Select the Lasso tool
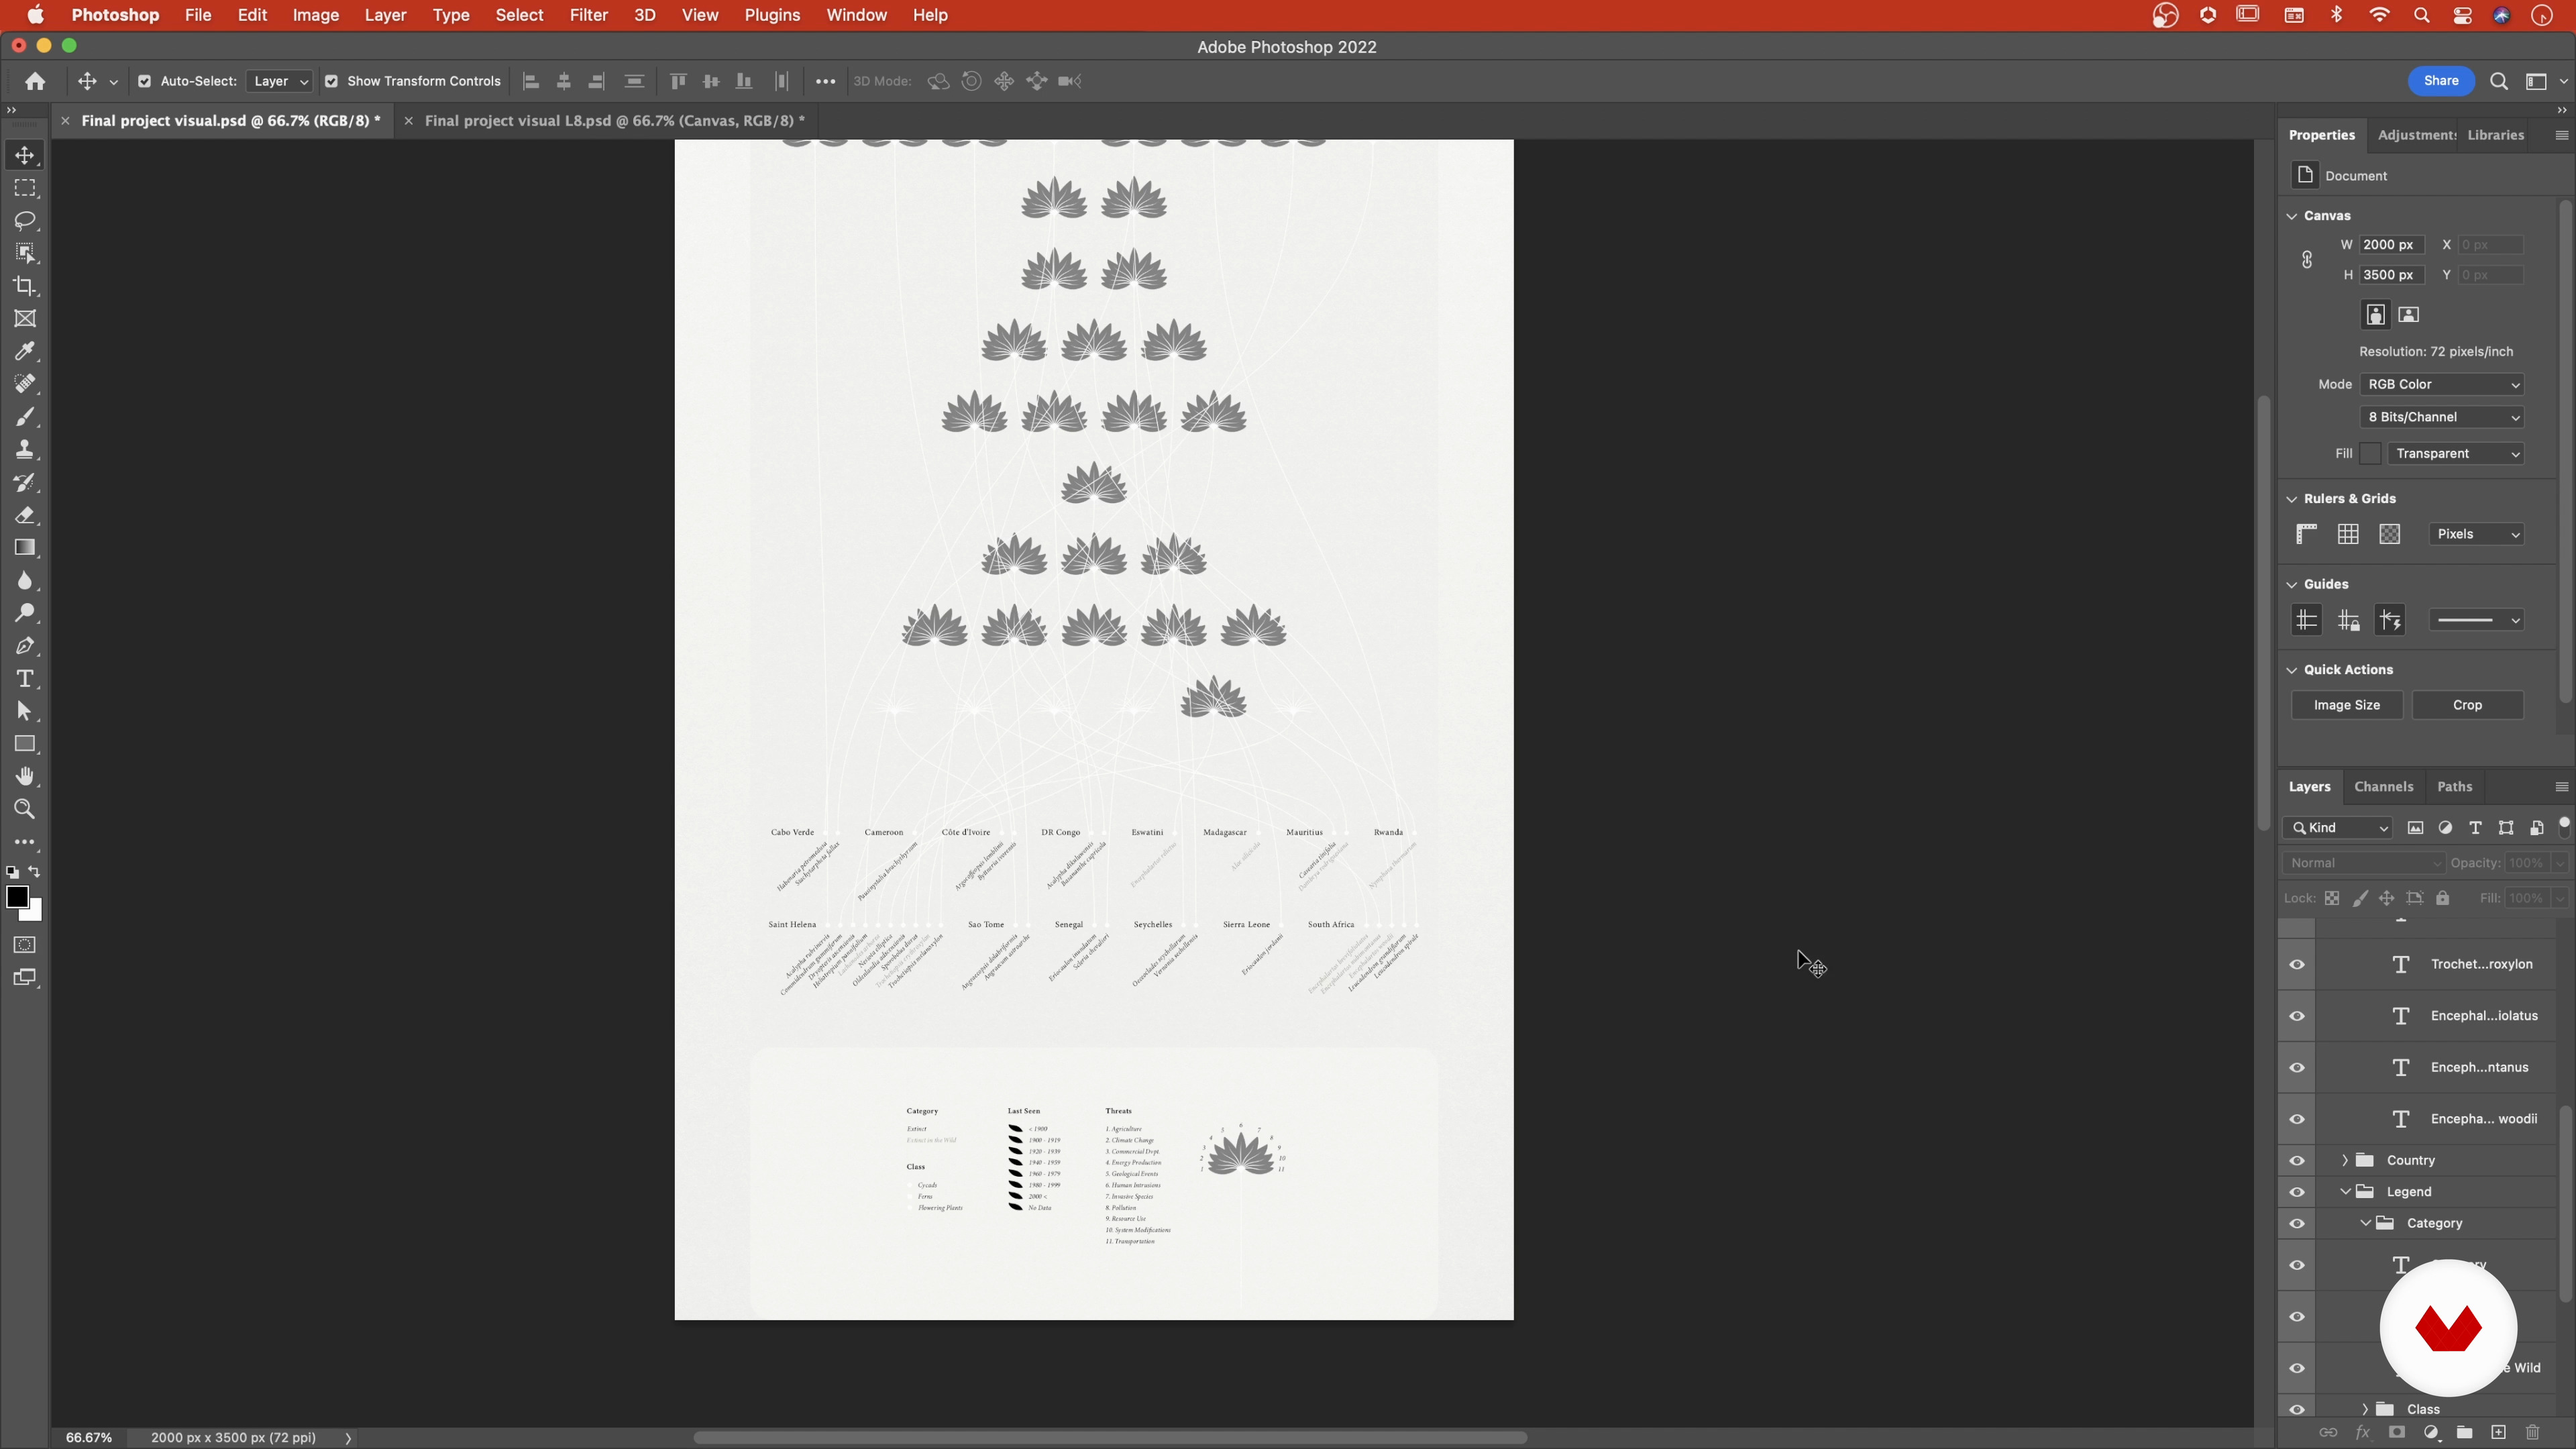This screenshot has height=1449, width=2576. tap(25, 220)
